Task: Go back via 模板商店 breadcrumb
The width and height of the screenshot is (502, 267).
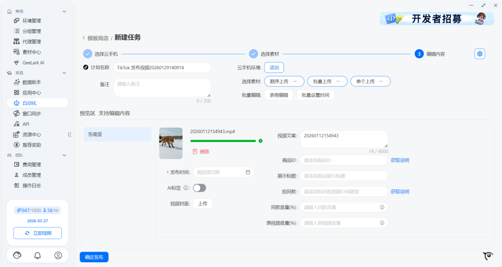Action: point(98,38)
